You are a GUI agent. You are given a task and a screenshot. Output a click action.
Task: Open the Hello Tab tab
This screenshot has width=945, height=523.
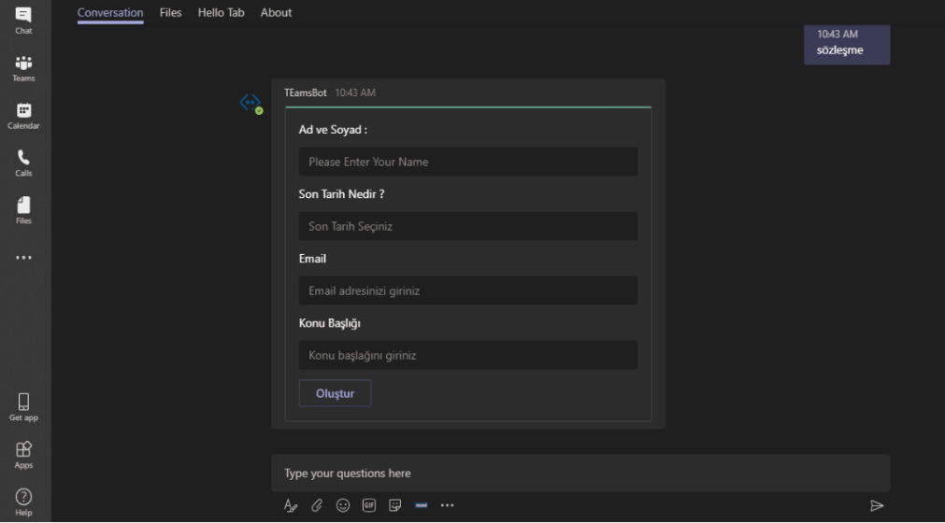[x=222, y=13]
